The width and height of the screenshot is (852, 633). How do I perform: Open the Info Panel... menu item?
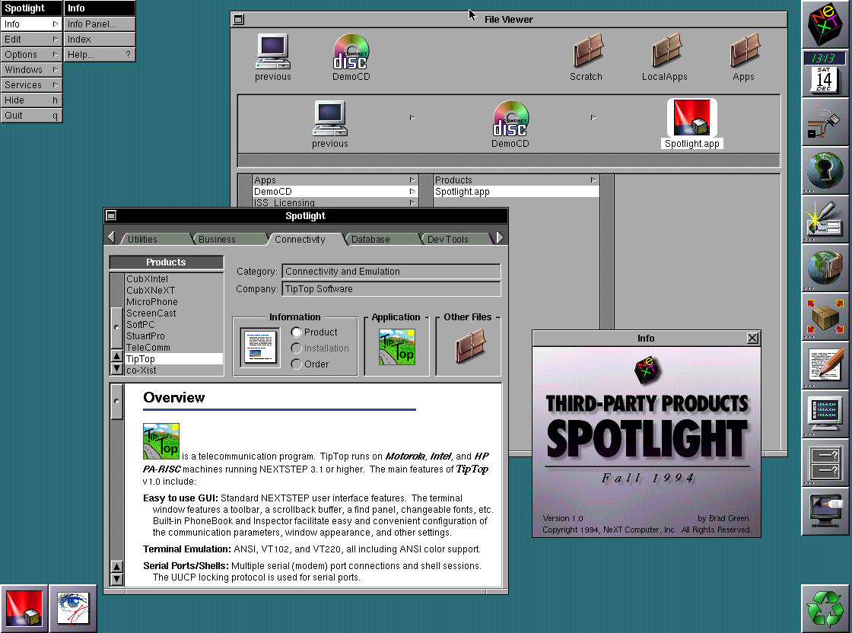99,24
